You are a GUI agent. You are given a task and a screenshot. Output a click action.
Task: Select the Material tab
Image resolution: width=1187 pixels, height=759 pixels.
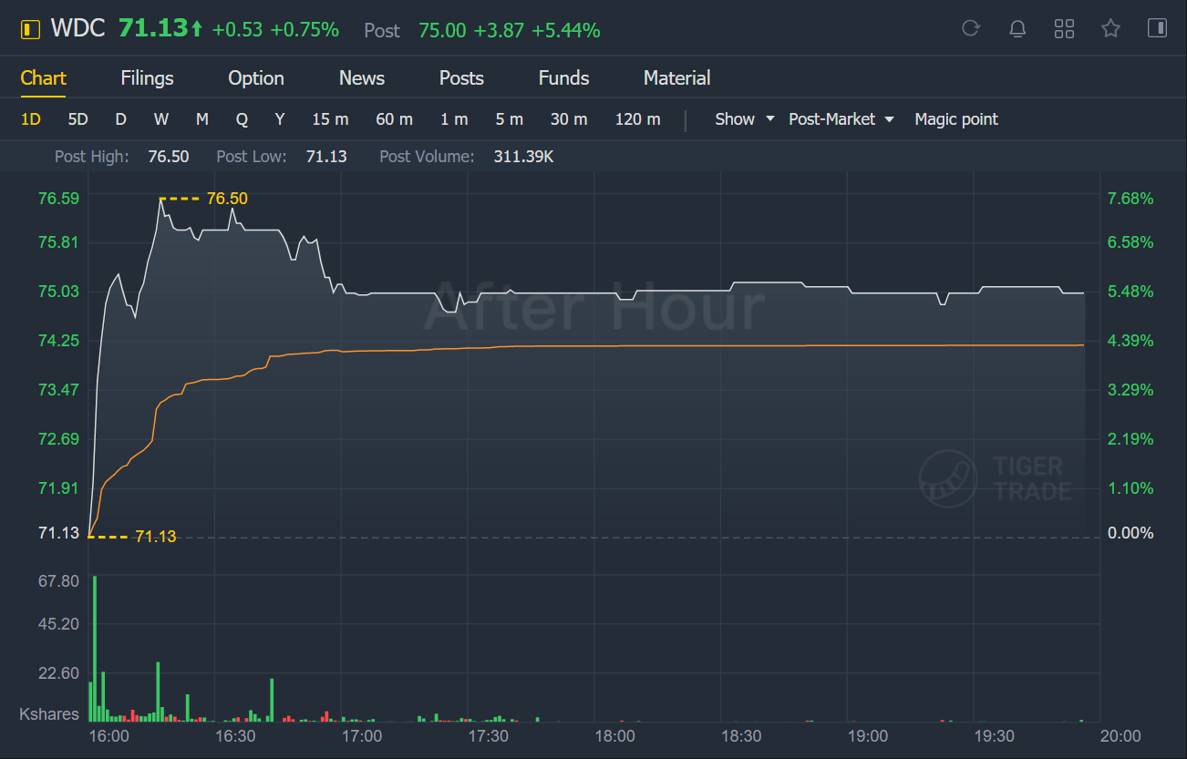pyautogui.click(x=676, y=78)
